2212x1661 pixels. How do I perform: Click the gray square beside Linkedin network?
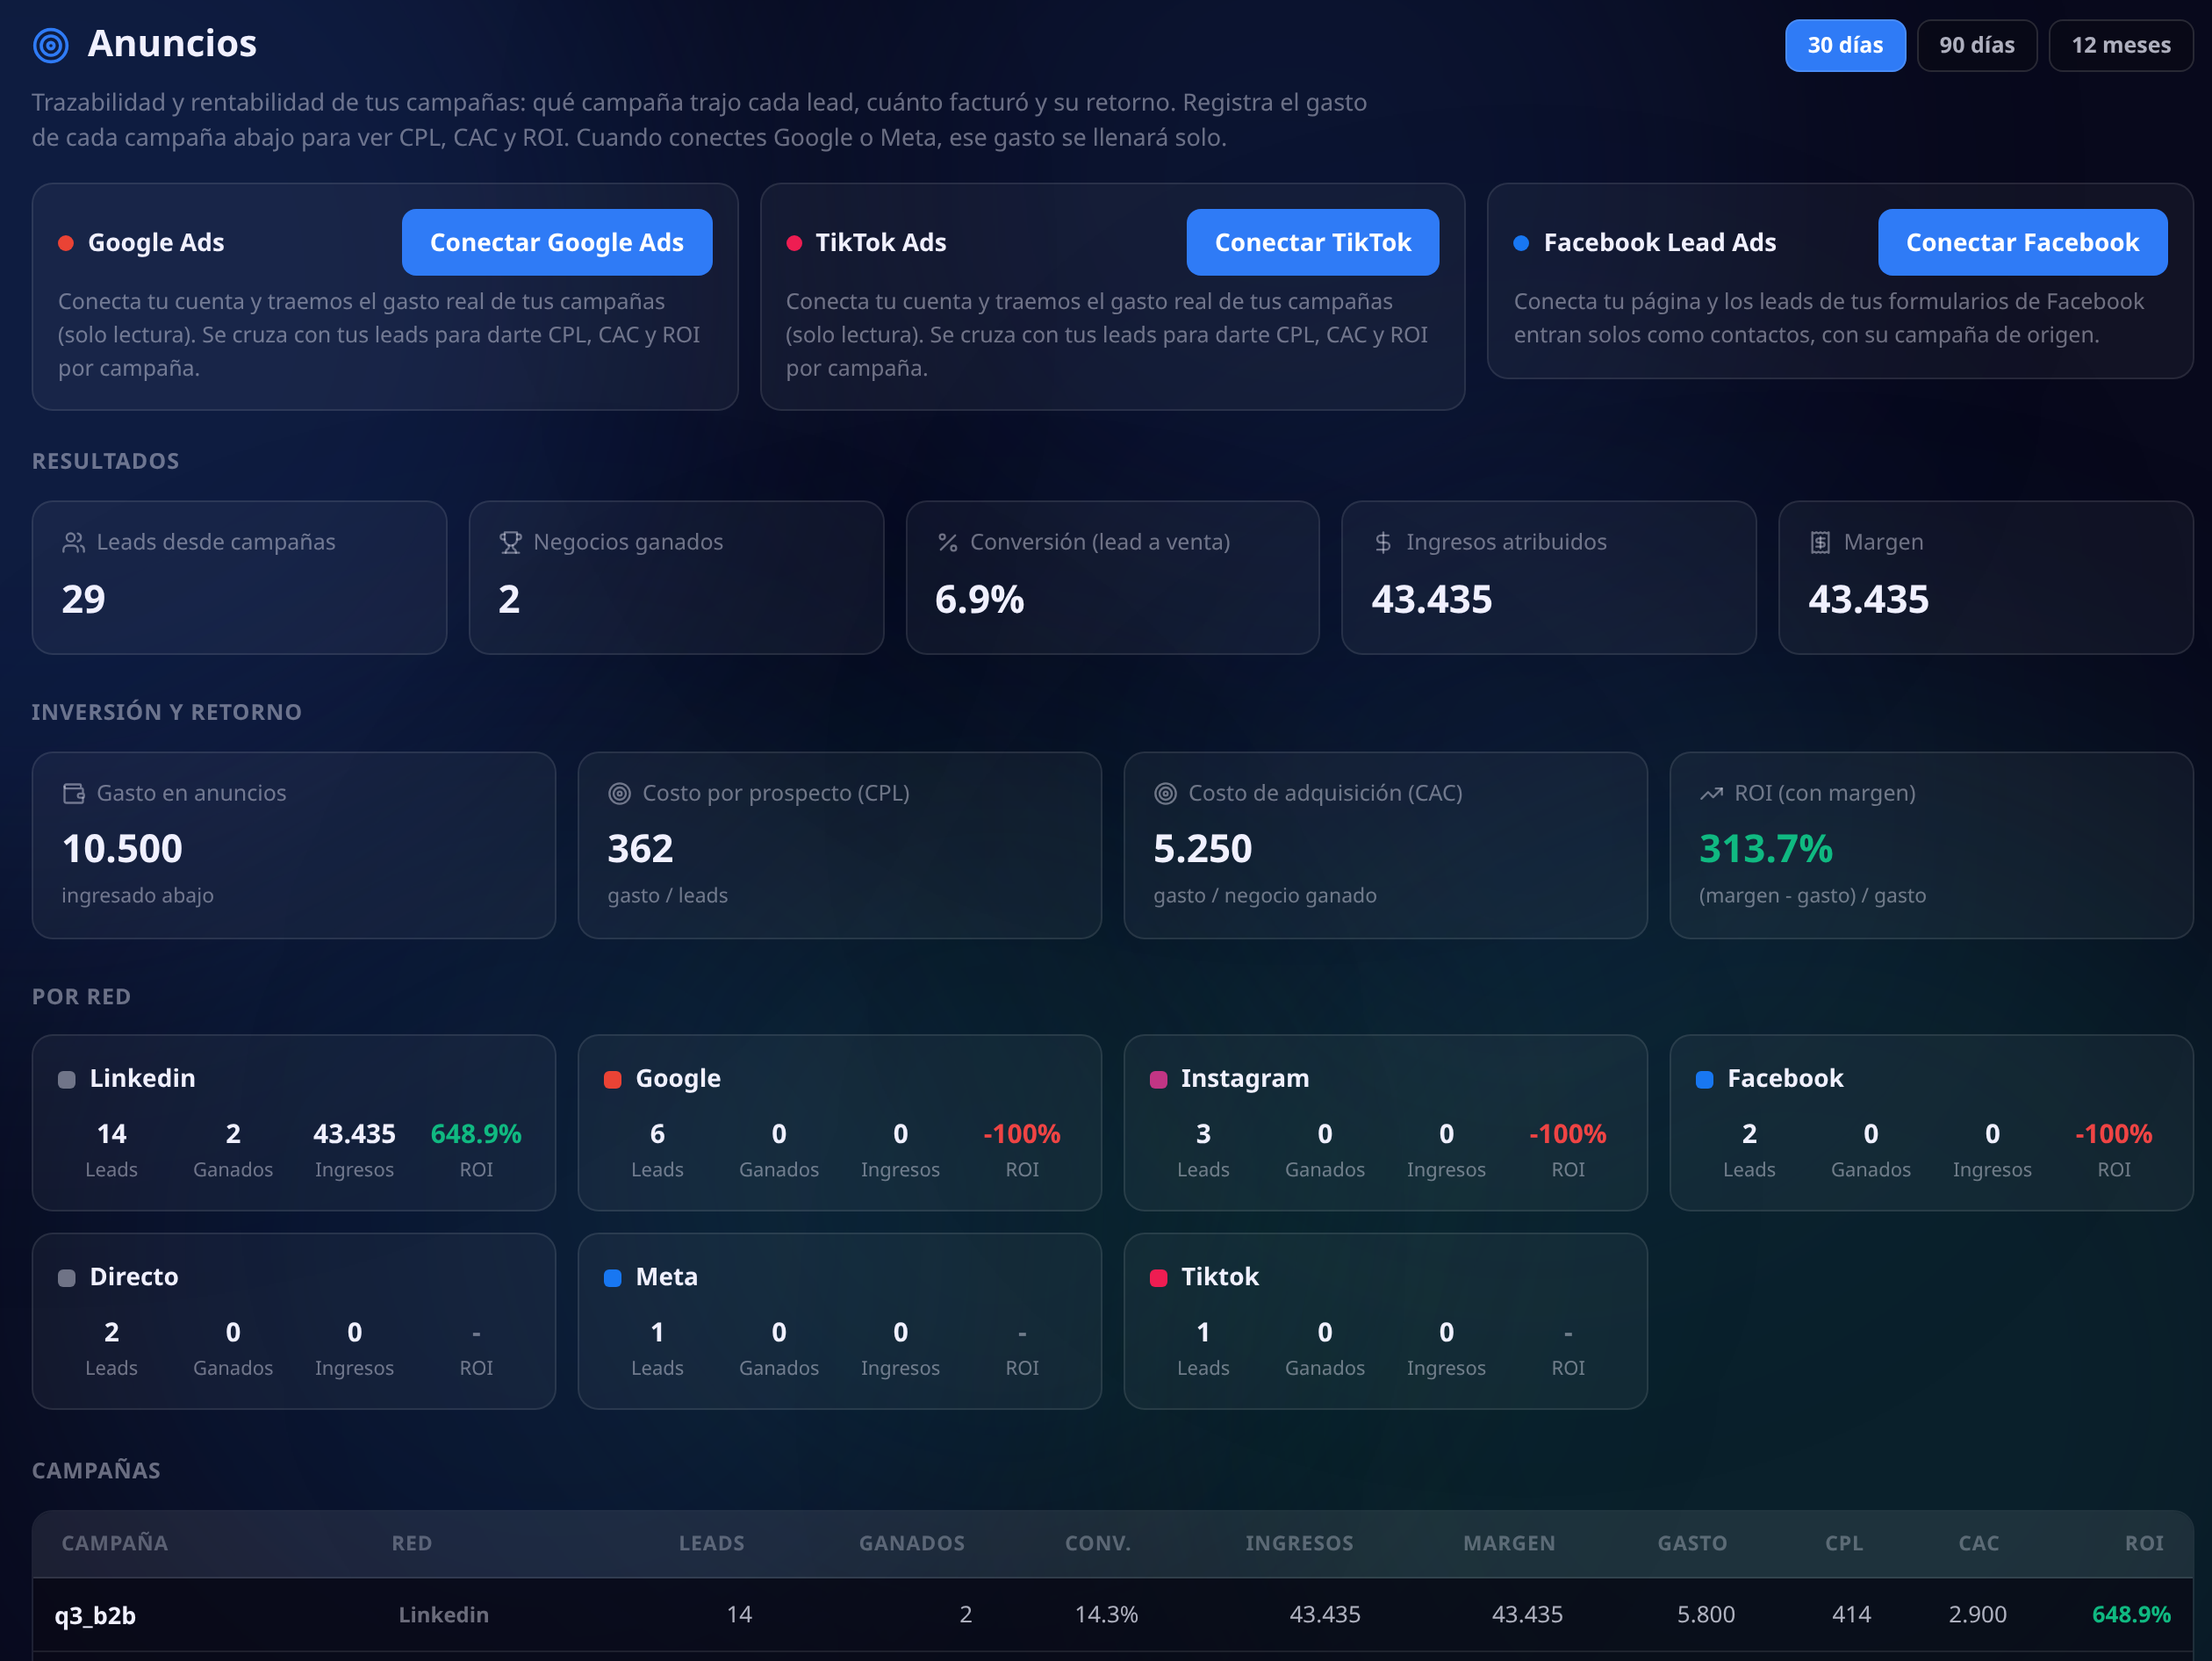click(x=67, y=1080)
